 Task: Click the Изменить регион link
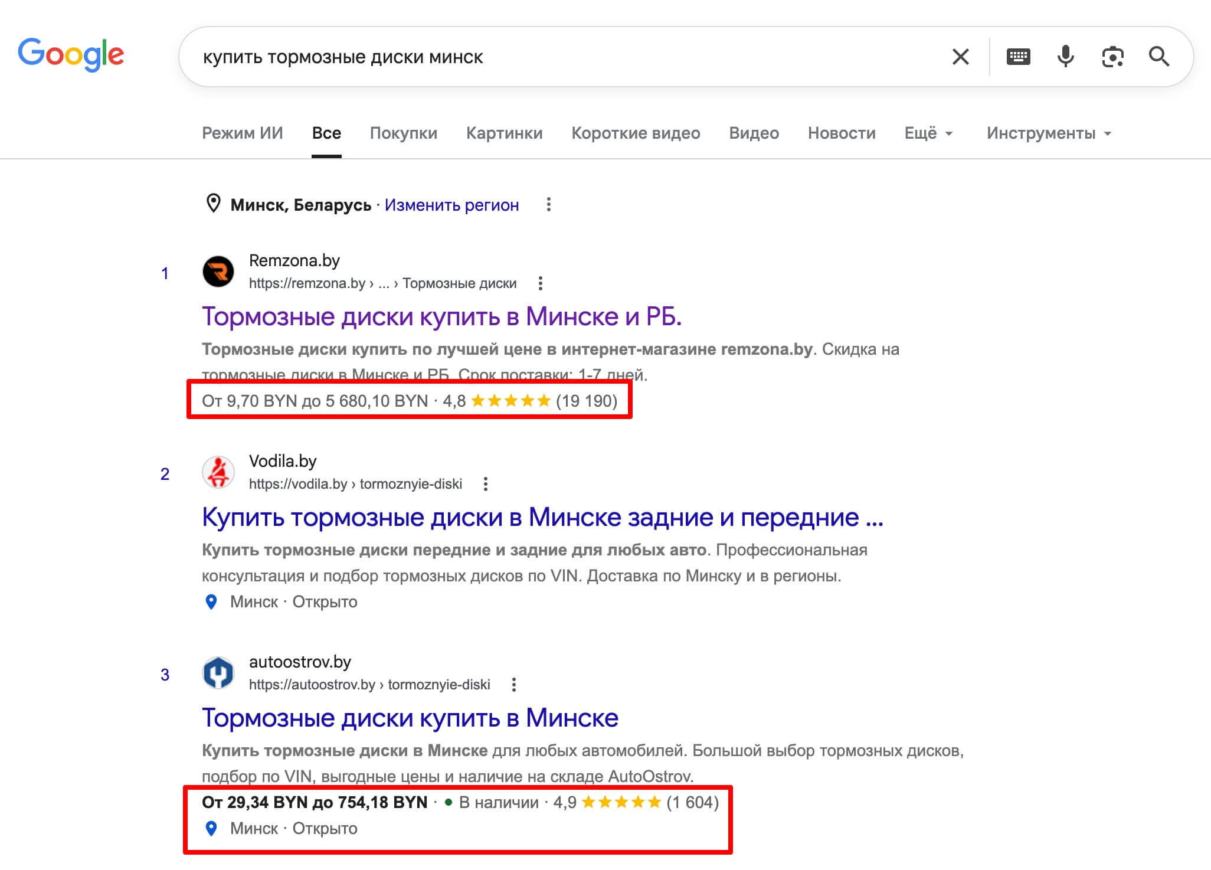coord(452,205)
